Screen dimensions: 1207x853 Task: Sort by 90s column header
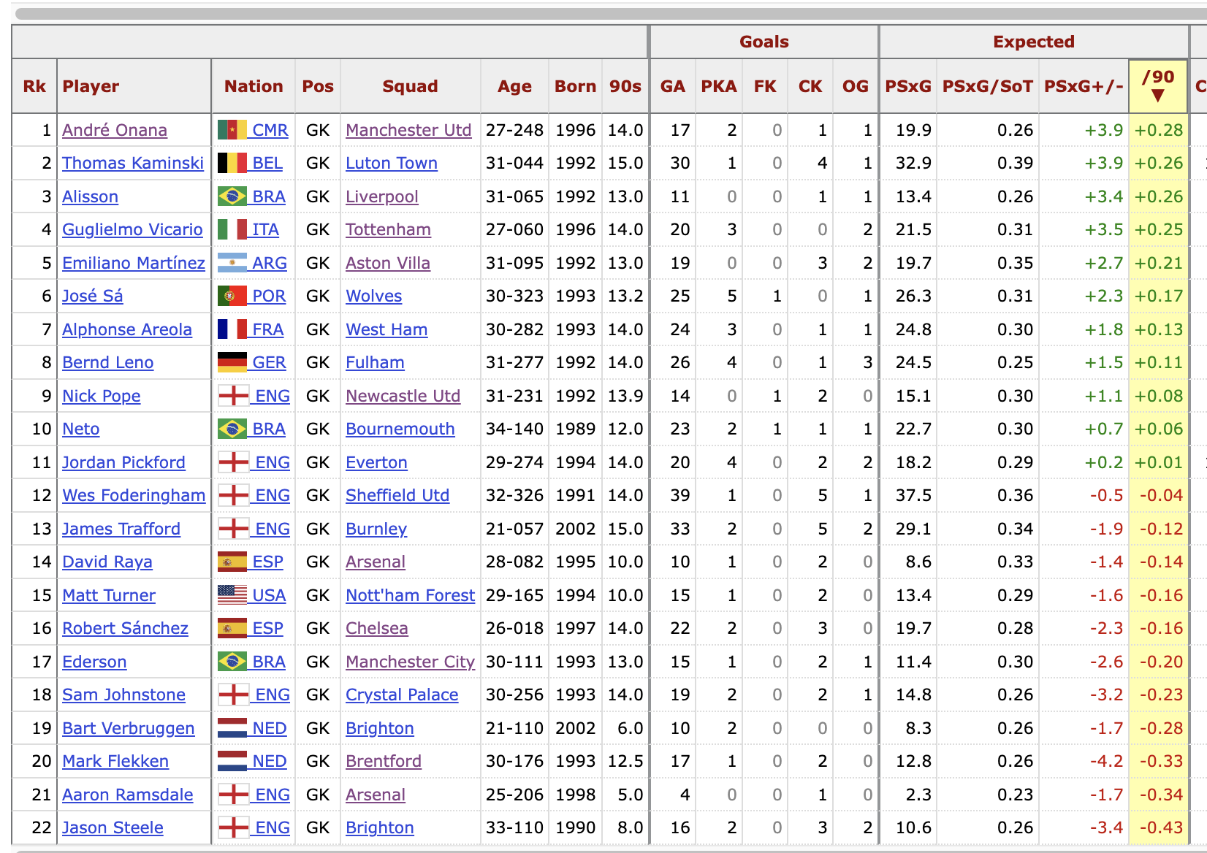point(625,86)
